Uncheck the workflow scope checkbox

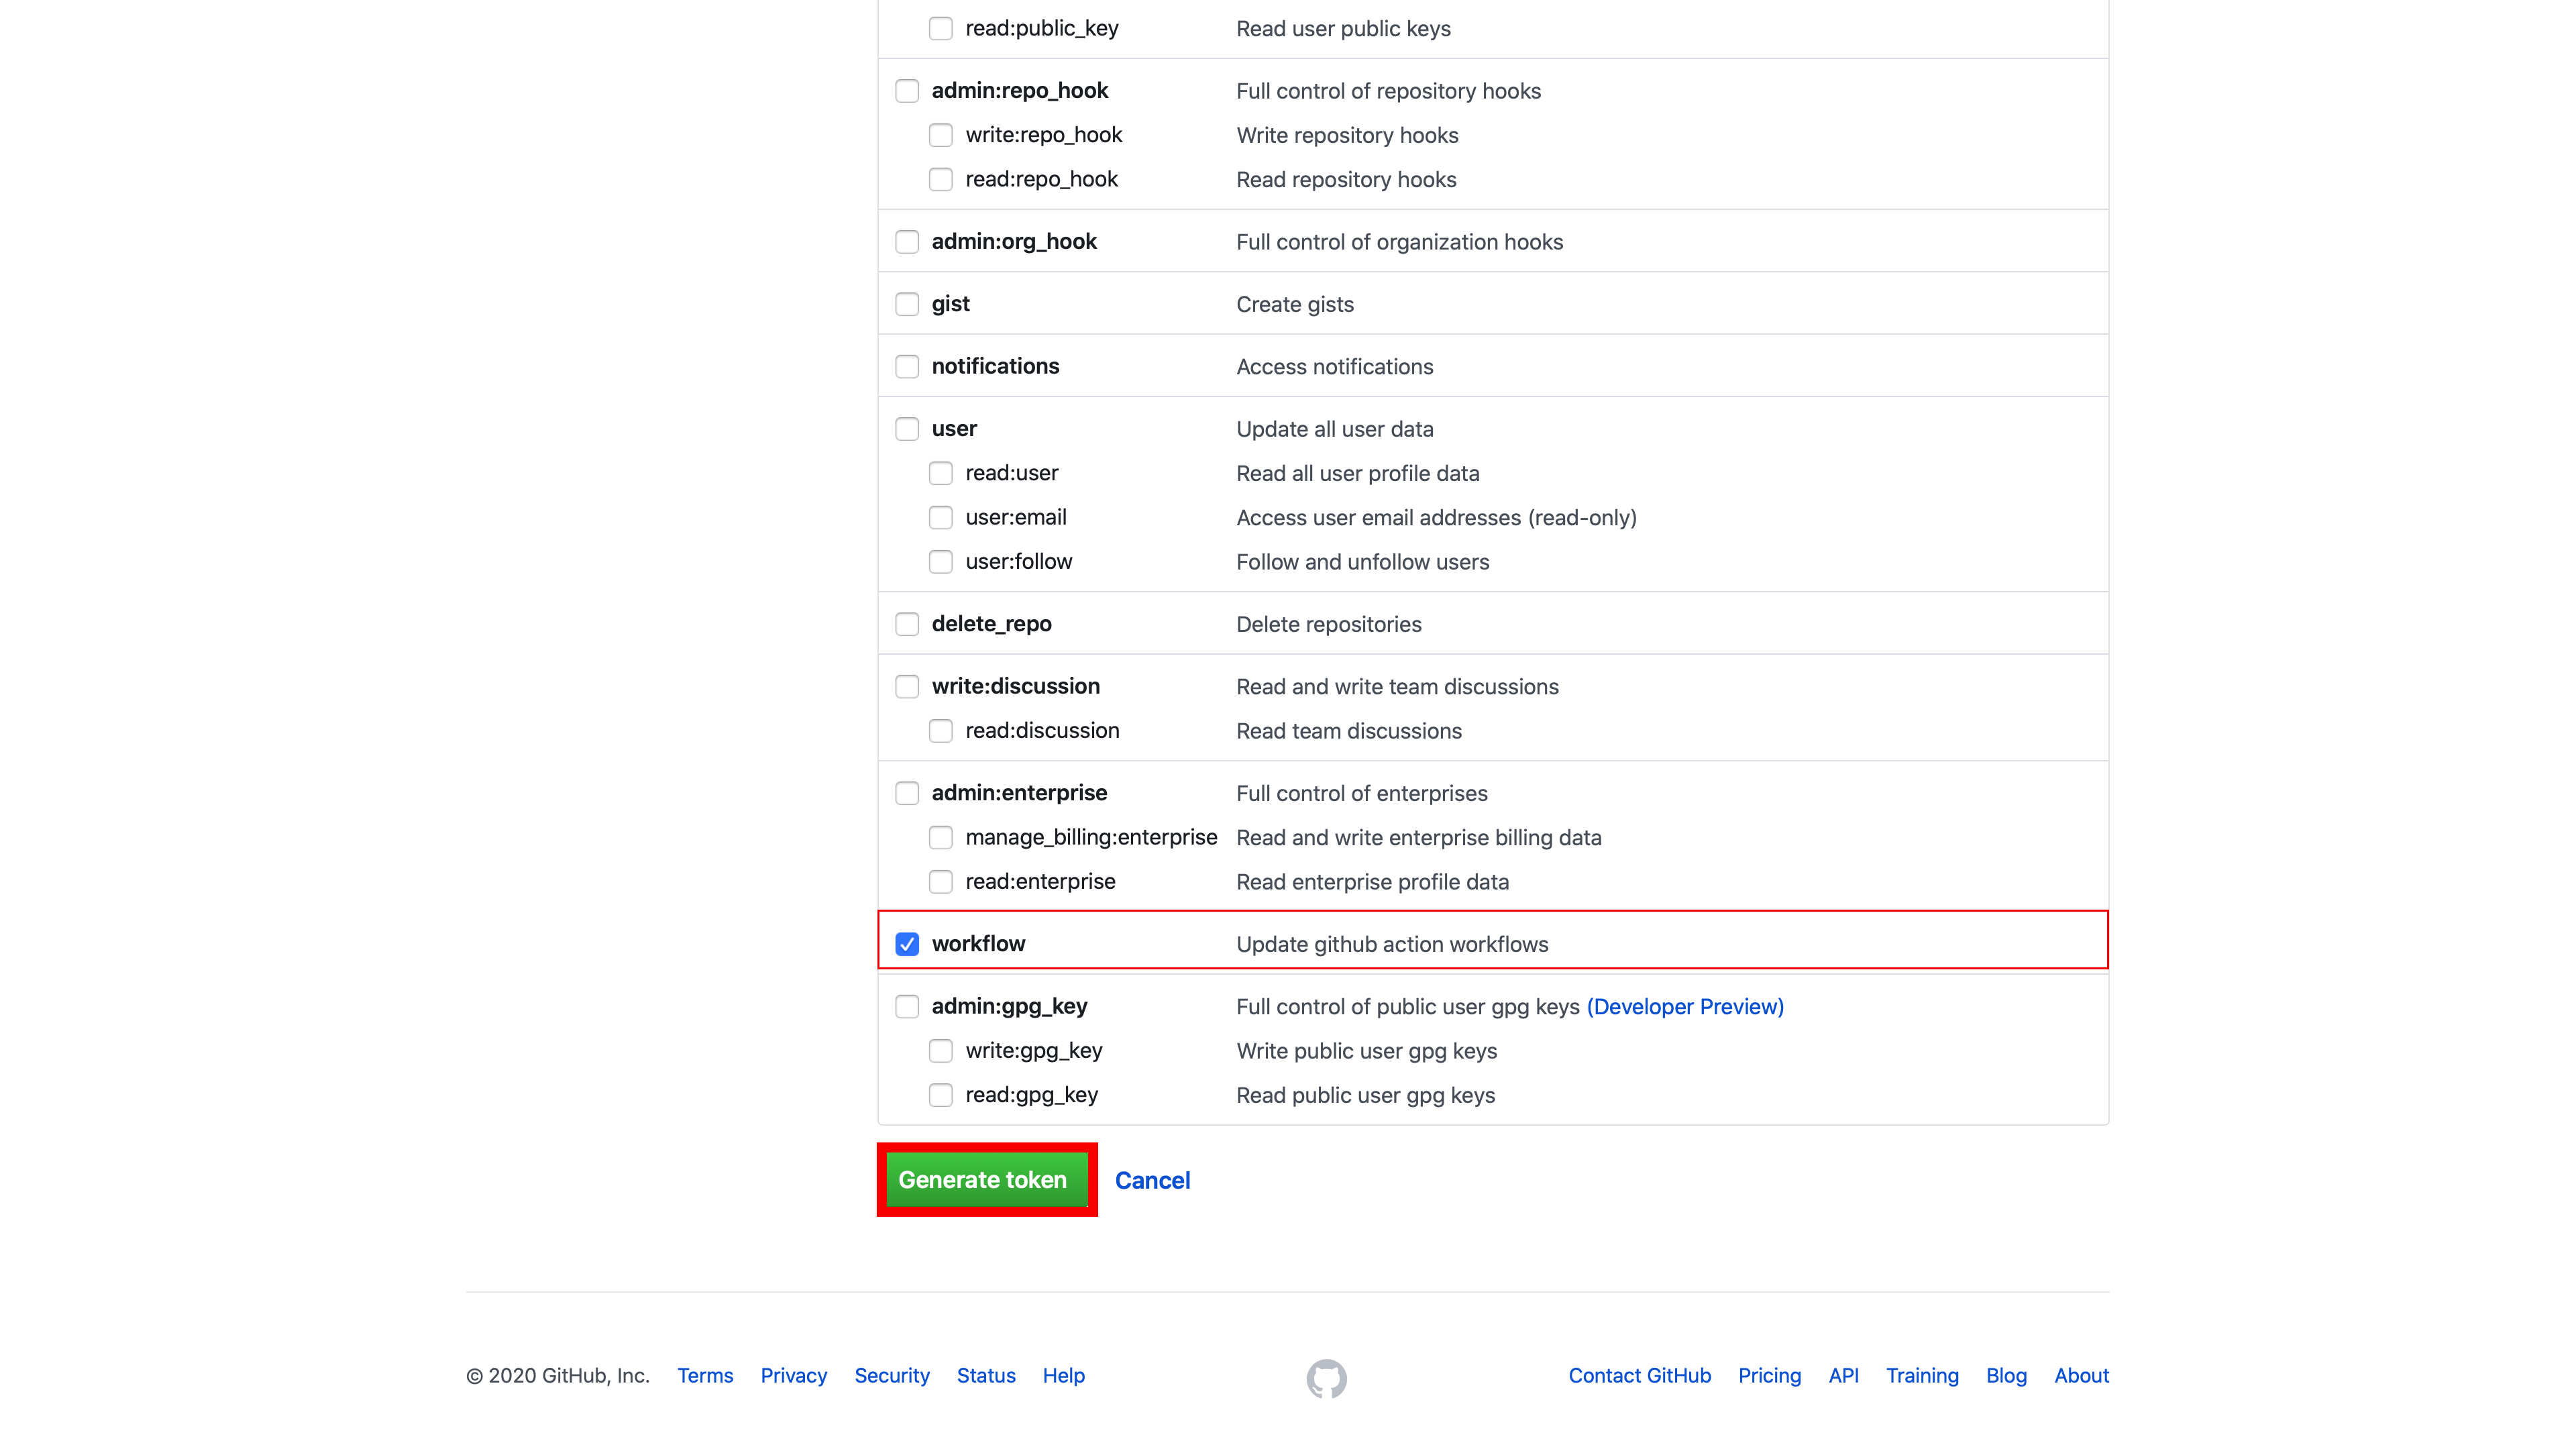point(907,944)
